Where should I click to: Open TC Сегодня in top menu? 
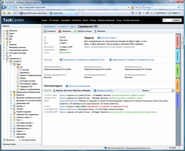(x=54, y=20)
